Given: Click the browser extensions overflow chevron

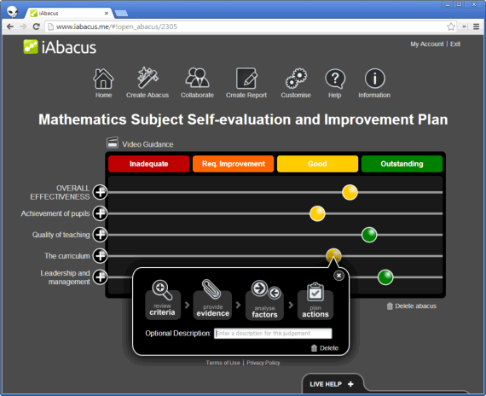Looking at the screenshot, I should [465, 26].
